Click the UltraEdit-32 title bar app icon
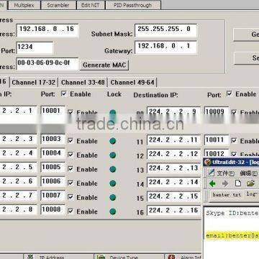The height and width of the screenshot is (259, 259). pos(207,163)
